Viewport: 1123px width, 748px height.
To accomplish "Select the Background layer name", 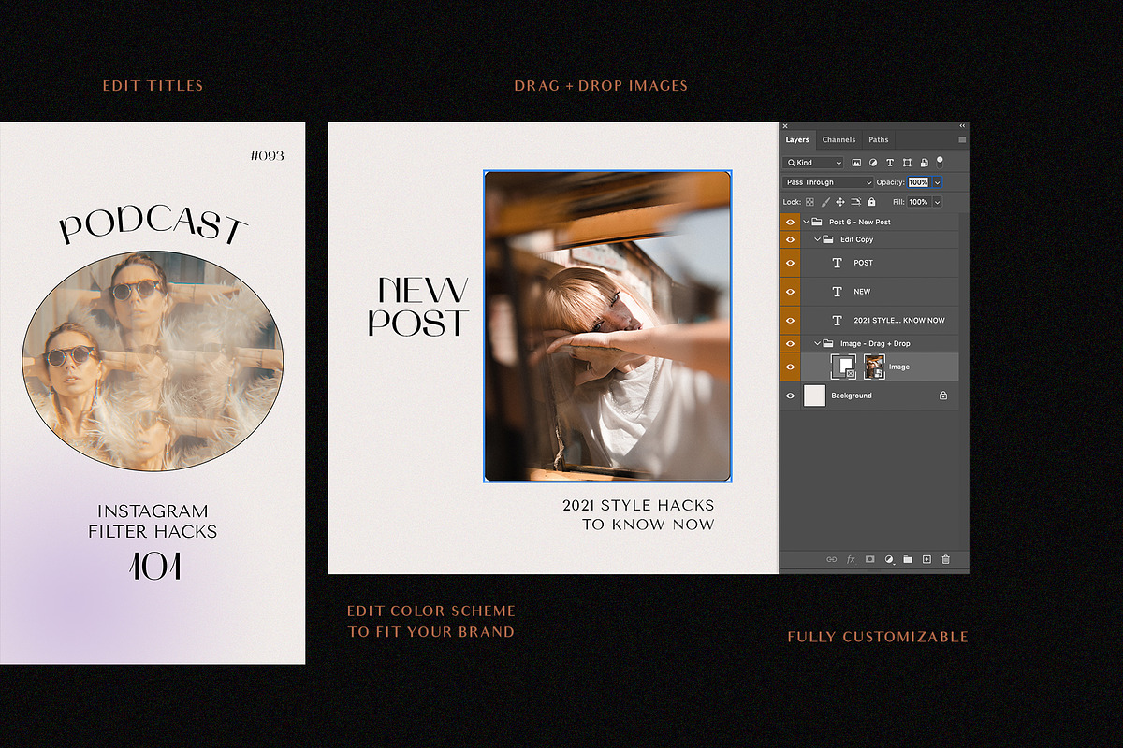I will (852, 396).
